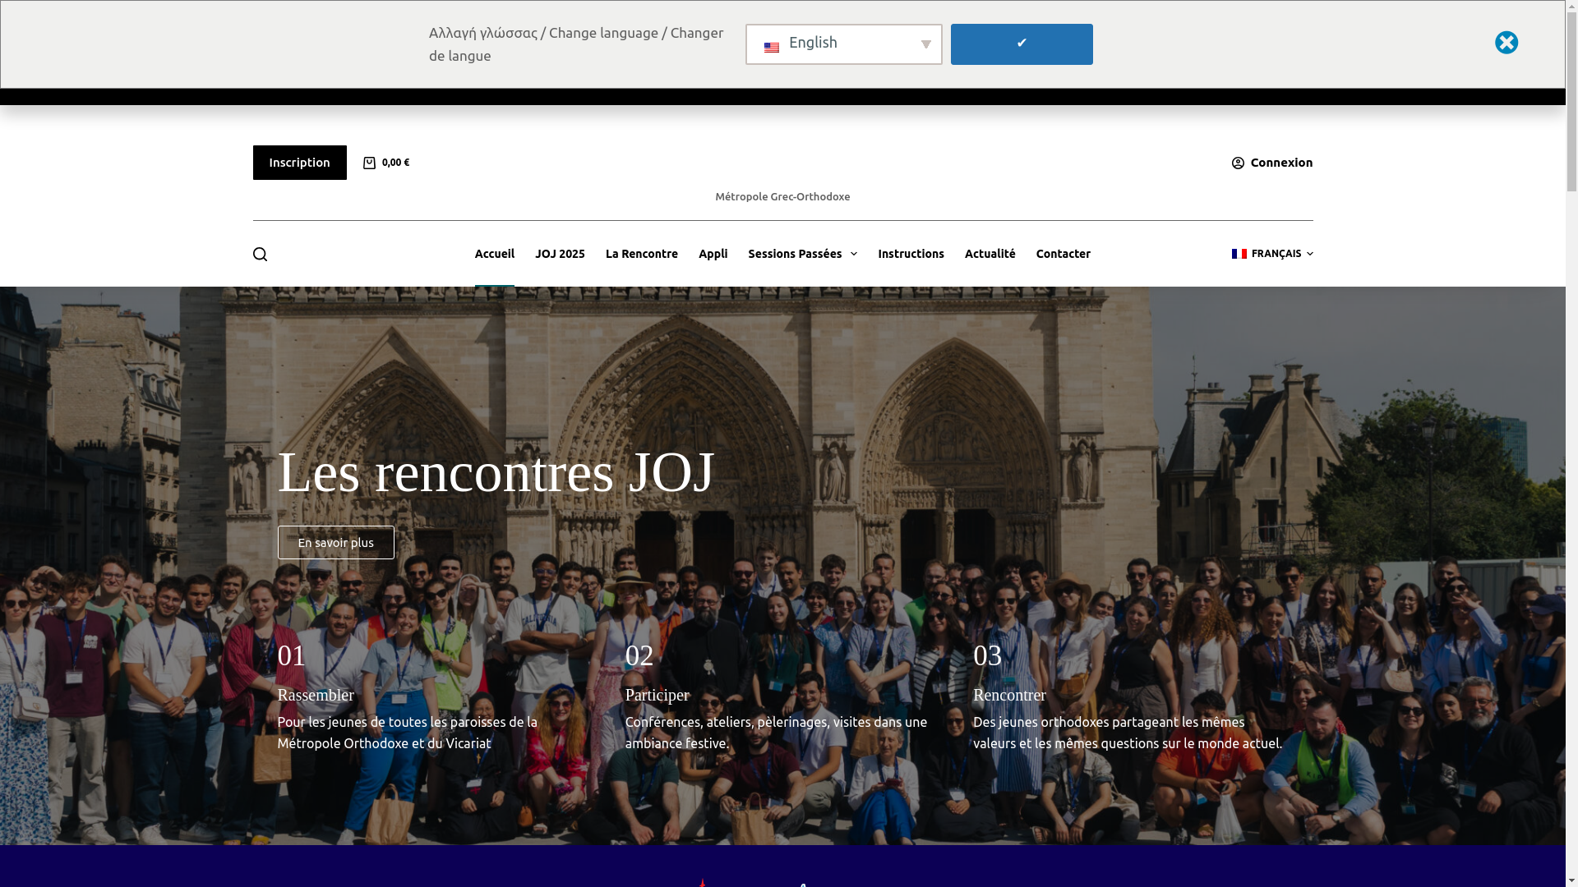Open the search magnifier icon

point(260,255)
